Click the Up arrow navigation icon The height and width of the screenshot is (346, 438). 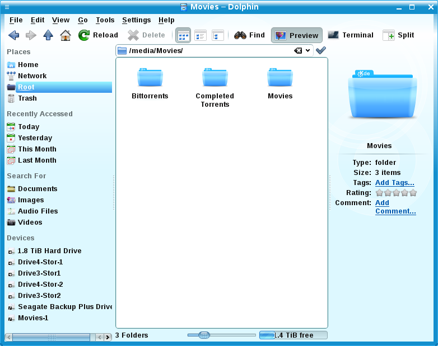pyautogui.click(x=48, y=35)
